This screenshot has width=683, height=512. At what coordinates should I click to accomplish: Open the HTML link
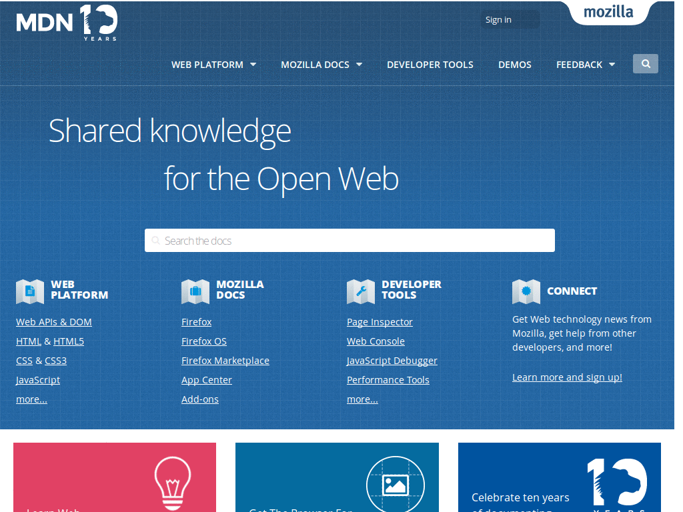pos(29,341)
